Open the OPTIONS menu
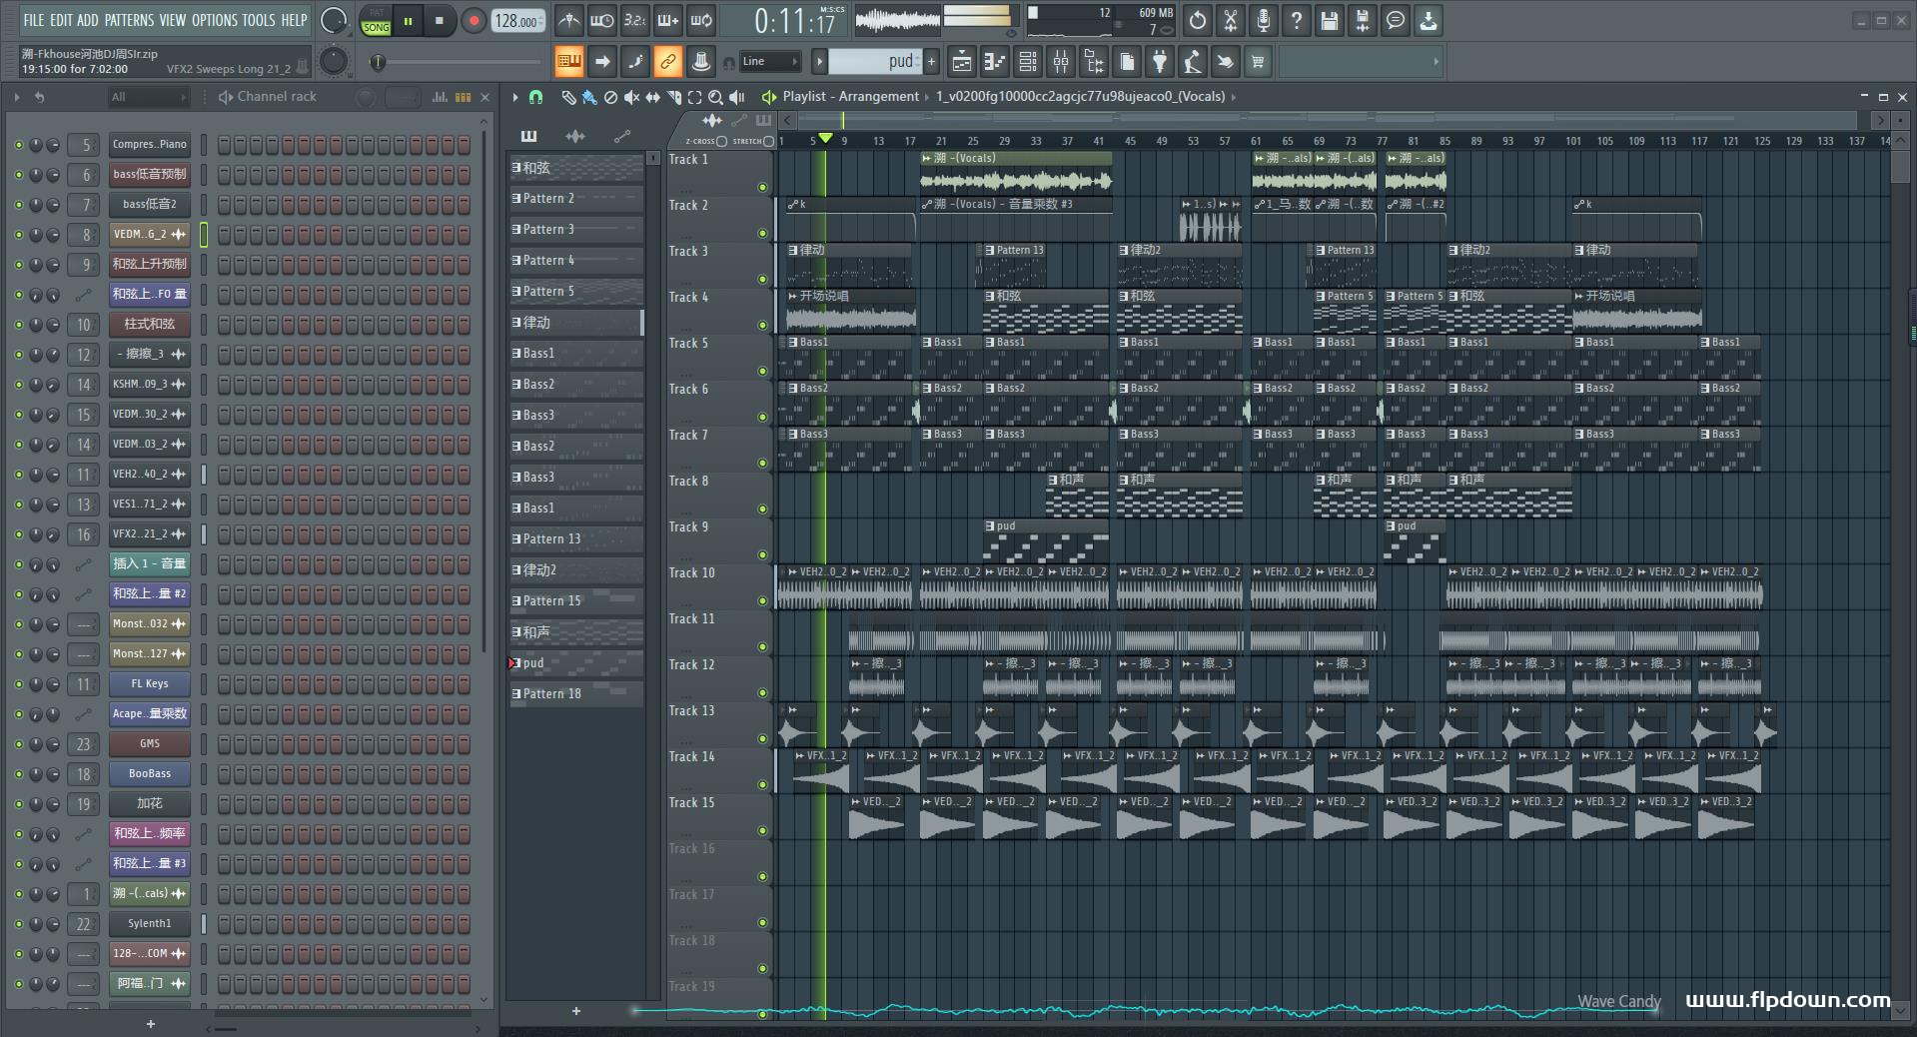Screen dimensions: 1917x1037 (x=214, y=20)
